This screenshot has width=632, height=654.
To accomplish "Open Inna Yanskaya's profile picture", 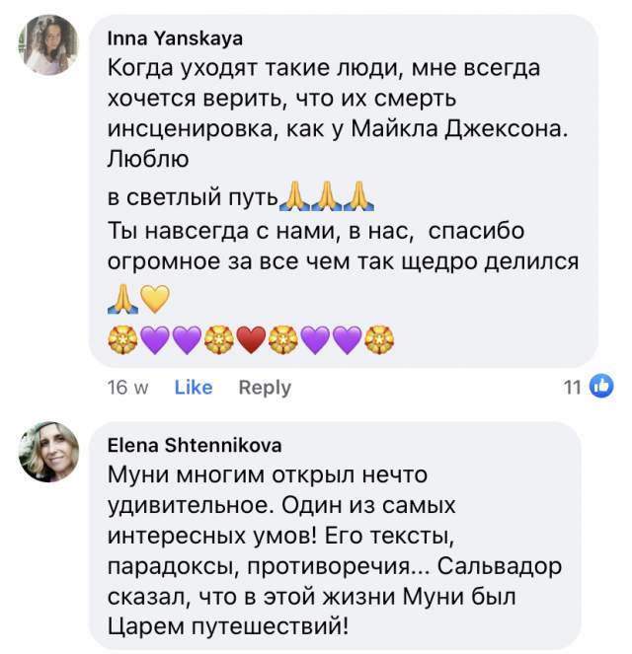I will (49, 45).
